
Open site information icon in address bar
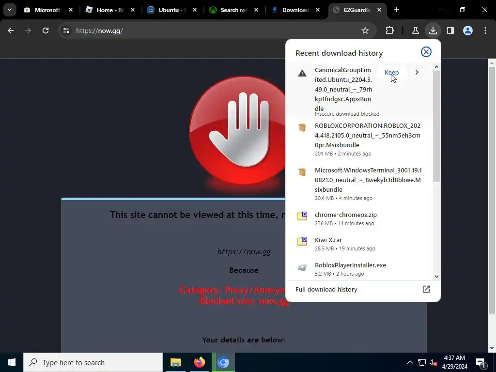point(66,31)
